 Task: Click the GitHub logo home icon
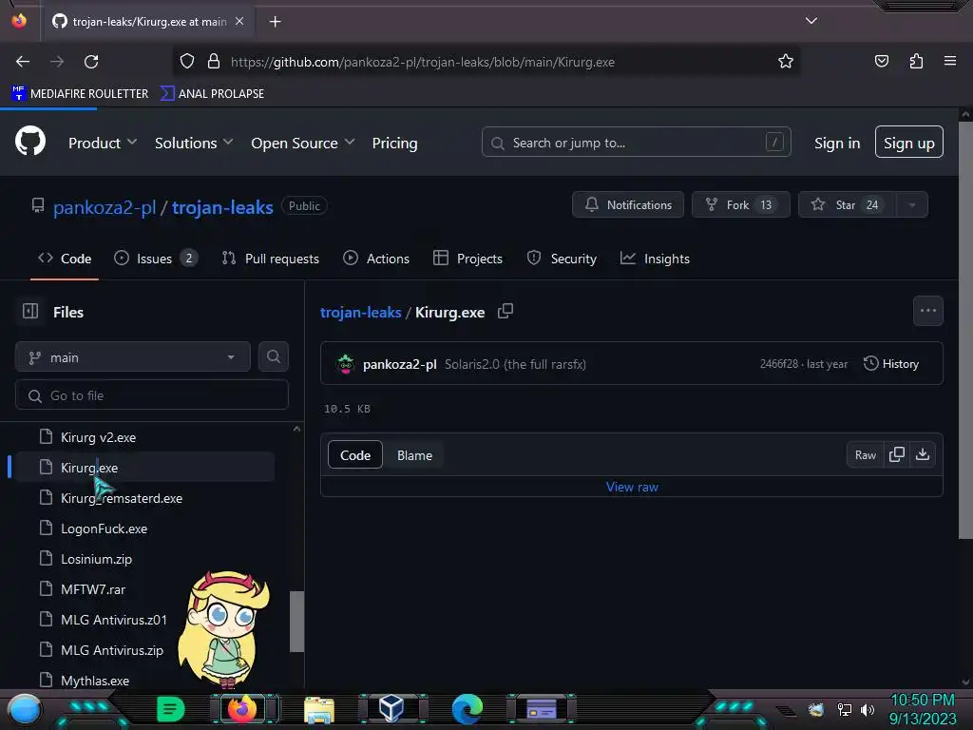pos(30,142)
